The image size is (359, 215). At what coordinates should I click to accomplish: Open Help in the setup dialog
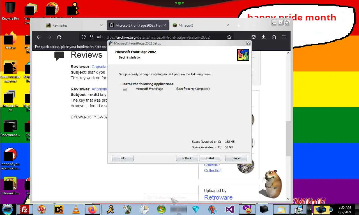pos(123,158)
